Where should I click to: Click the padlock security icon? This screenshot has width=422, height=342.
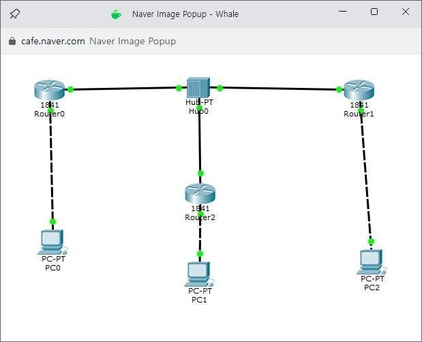click(12, 41)
